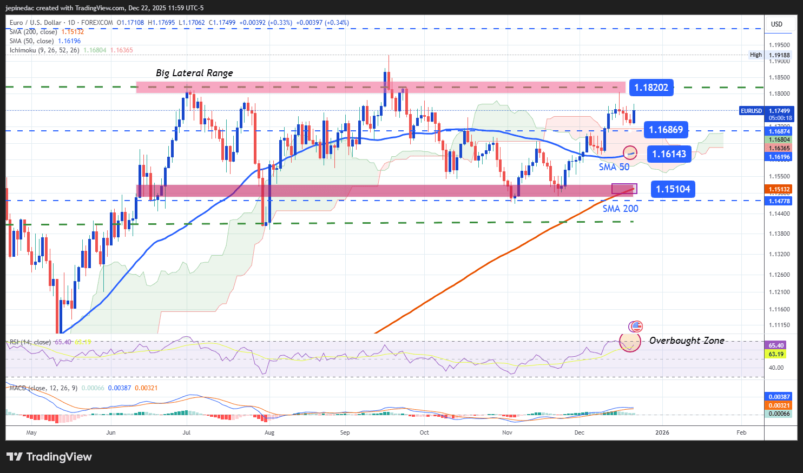The width and height of the screenshot is (803, 473).
Task: Click the 1.16869 price level label
Action: [x=667, y=130]
